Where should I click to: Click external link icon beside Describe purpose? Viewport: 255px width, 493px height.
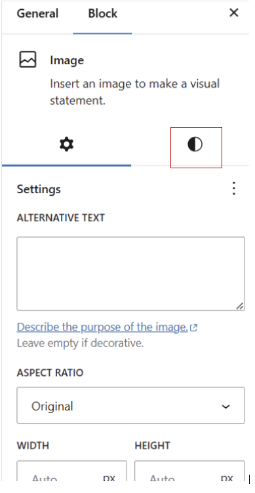[194, 328]
